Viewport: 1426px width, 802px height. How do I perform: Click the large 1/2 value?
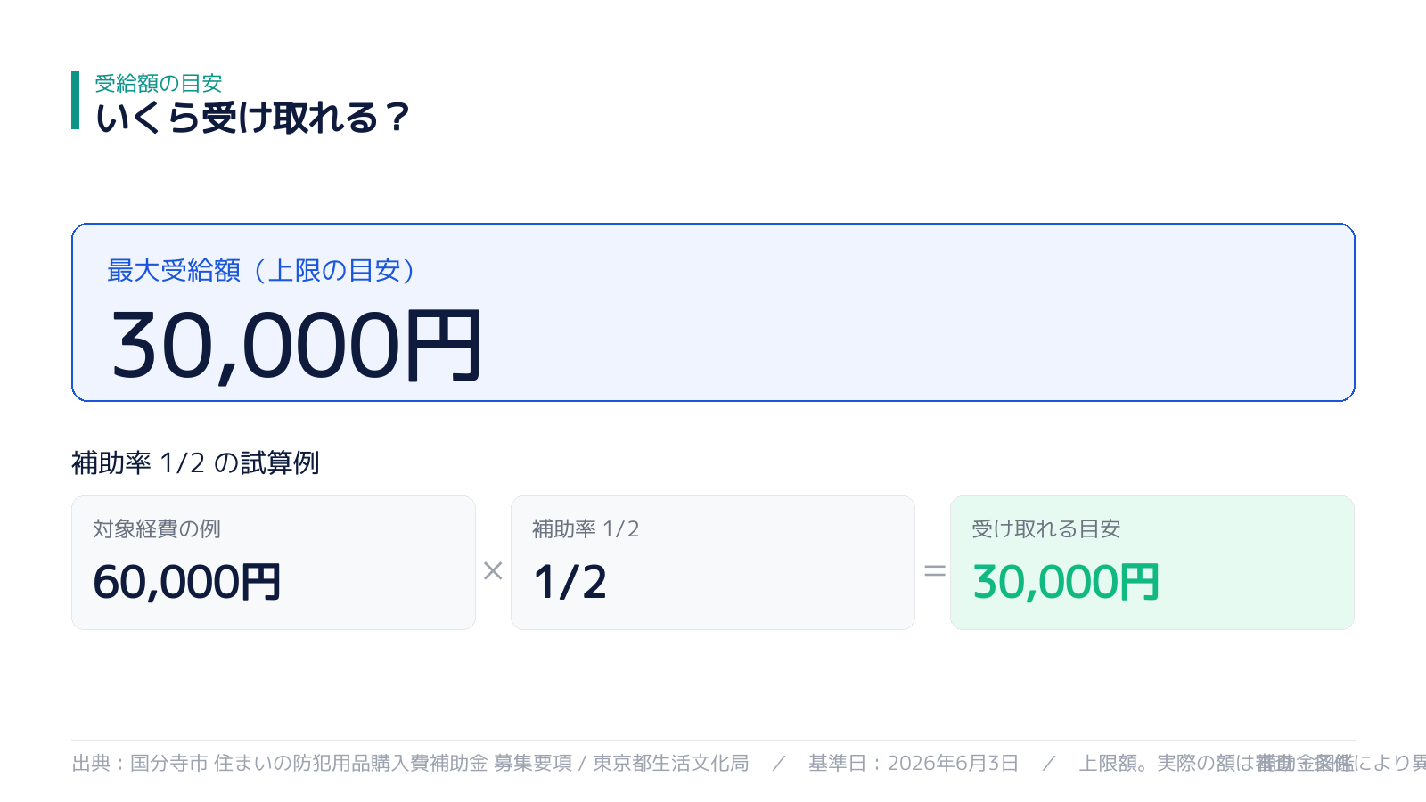570,582
